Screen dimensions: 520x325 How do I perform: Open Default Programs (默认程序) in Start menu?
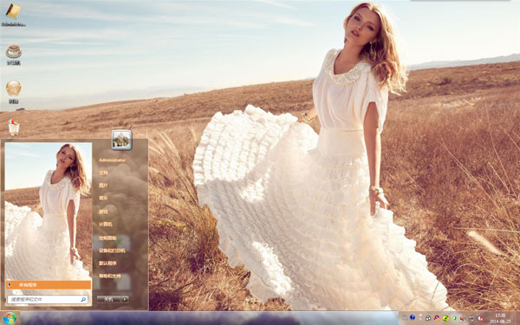click(x=107, y=263)
